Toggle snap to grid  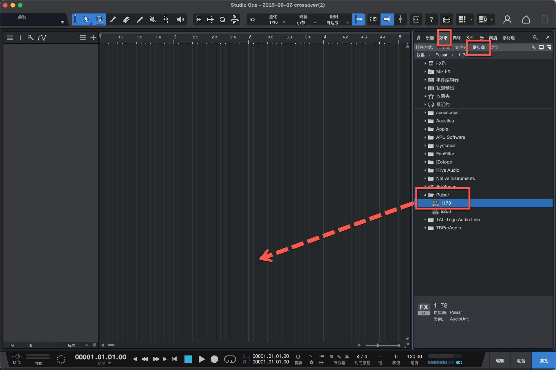[x=358, y=19]
